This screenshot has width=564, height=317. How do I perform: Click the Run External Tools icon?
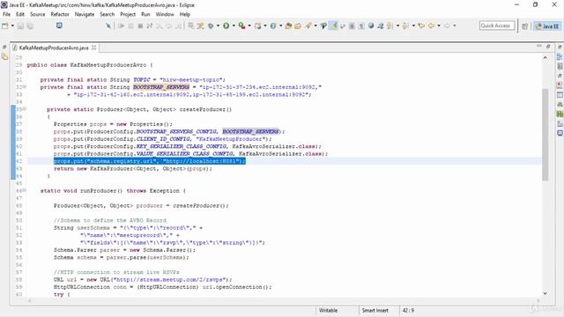click(x=241, y=26)
